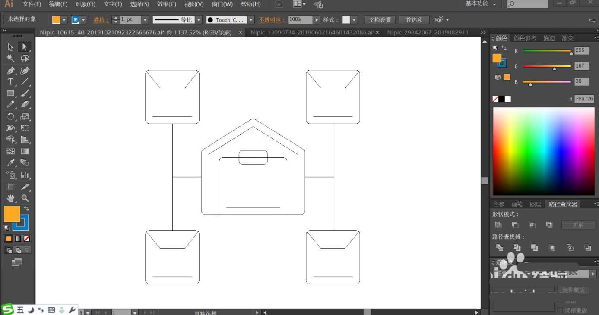This screenshot has height=315, width=599.
Task: Open the 样式 graphic style dropdown
Action: pyautogui.click(x=354, y=20)
